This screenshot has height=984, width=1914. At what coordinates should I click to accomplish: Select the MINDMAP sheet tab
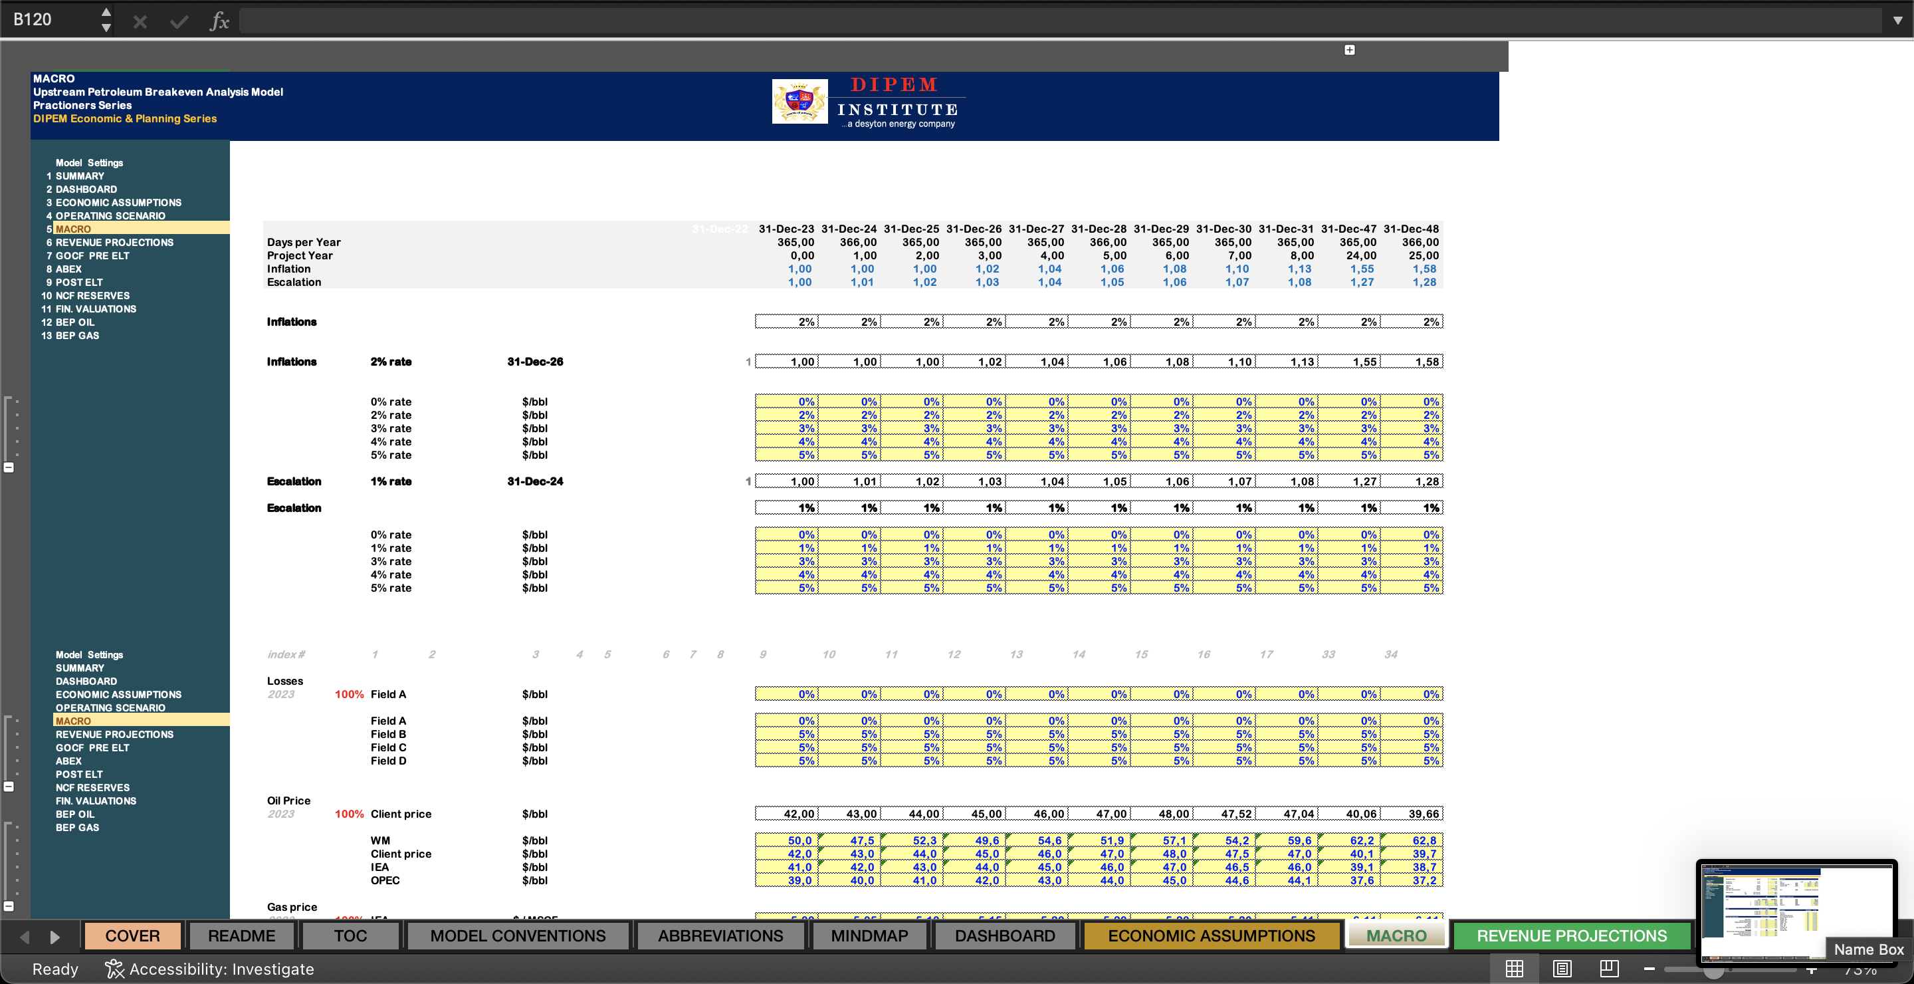click(x=869, y=935)
